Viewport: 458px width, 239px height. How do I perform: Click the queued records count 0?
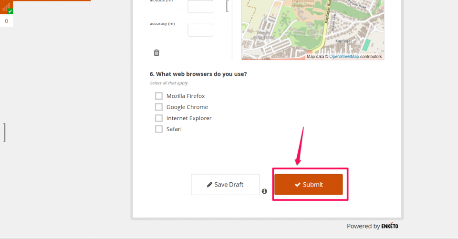pos(7,21)
